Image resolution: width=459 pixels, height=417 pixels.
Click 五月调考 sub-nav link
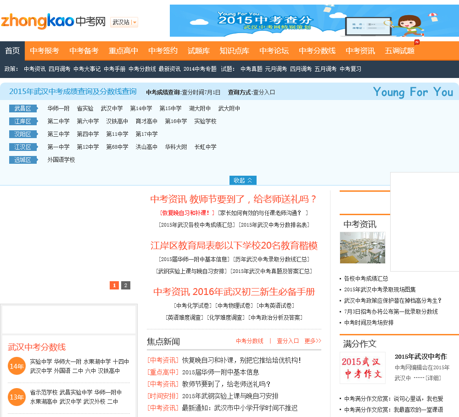coord(325,69)
